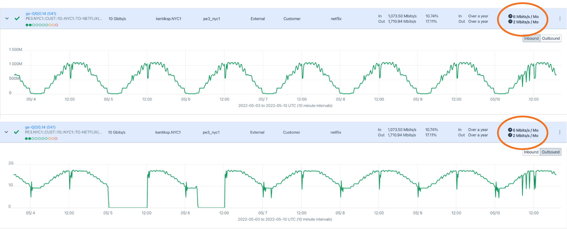
Task: Switch to Outbound tab above the 1 500M chart
Action: coord(551,38)
